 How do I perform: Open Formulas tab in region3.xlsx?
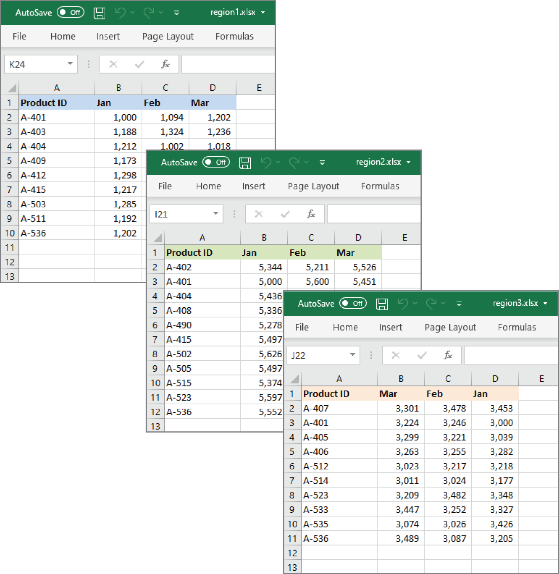click(x=517, y=327)
